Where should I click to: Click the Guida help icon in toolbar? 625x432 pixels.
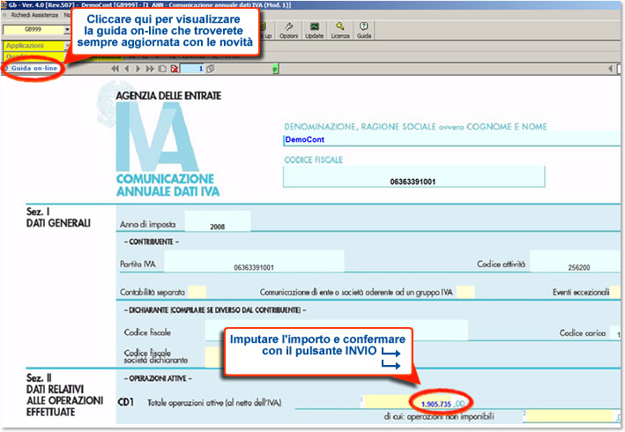click(x=364, y=30)
